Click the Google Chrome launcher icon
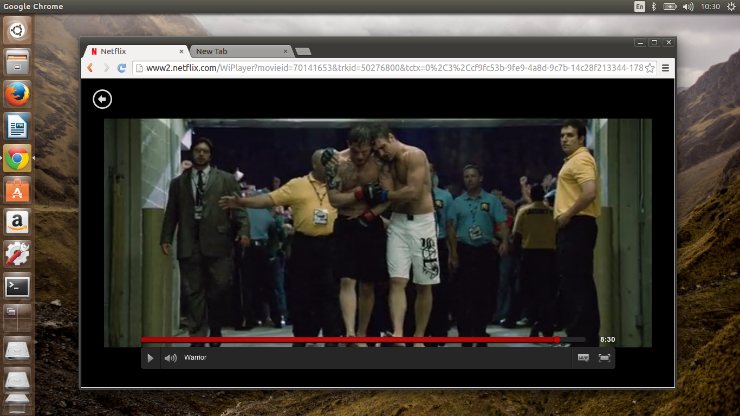The image size is (740, 416). [17, 158]
